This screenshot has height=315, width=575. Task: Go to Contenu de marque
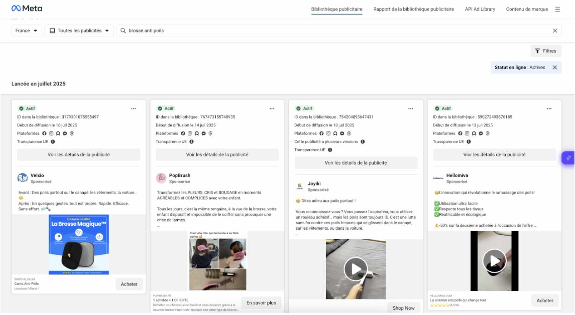[x=527, y=9]
